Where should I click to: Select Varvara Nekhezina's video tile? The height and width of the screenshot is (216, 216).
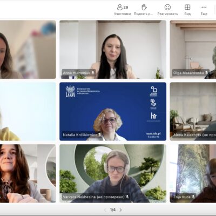point(113,173)
